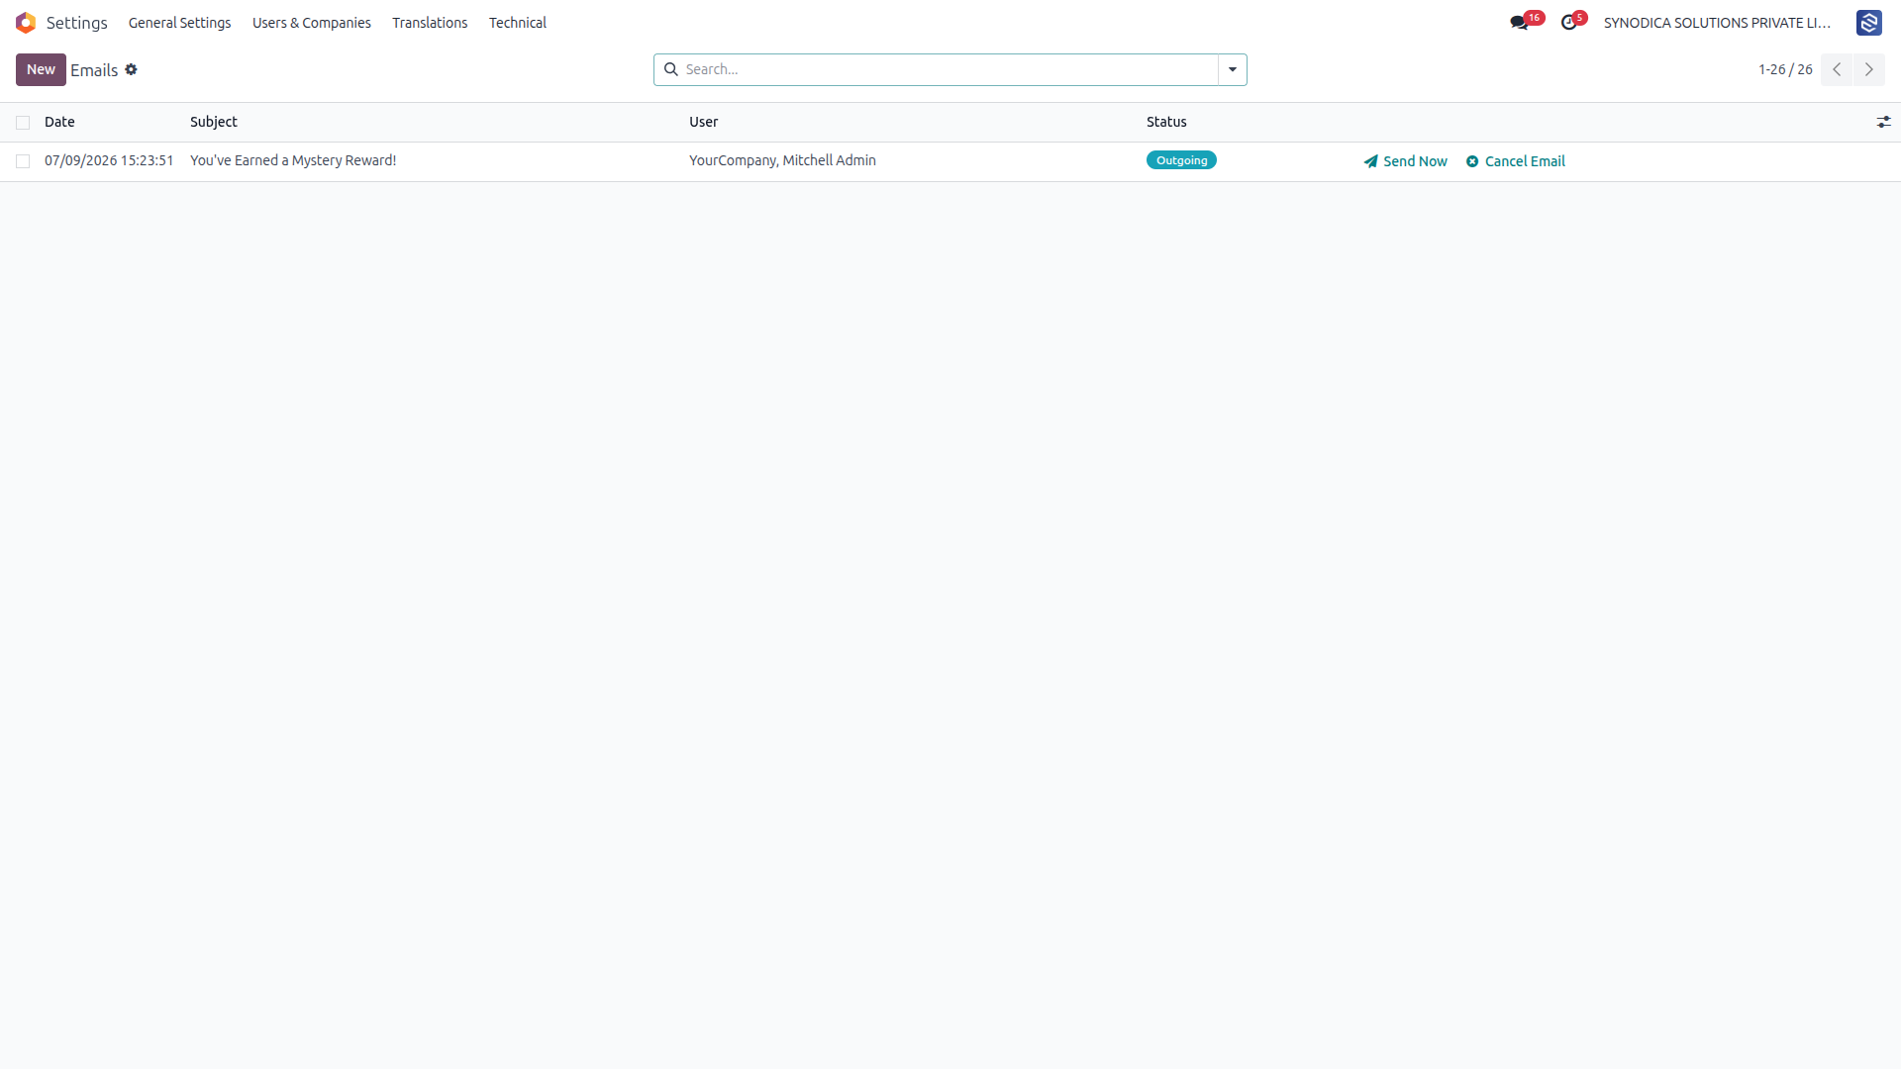Open the user avatar menu icon
Screen dimensions: 1901x1069
pos(1868,22)
